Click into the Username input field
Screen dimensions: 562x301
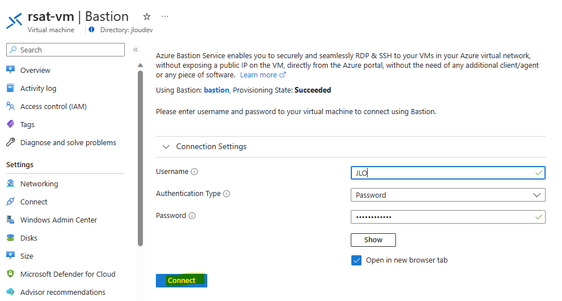coord(448,173)
